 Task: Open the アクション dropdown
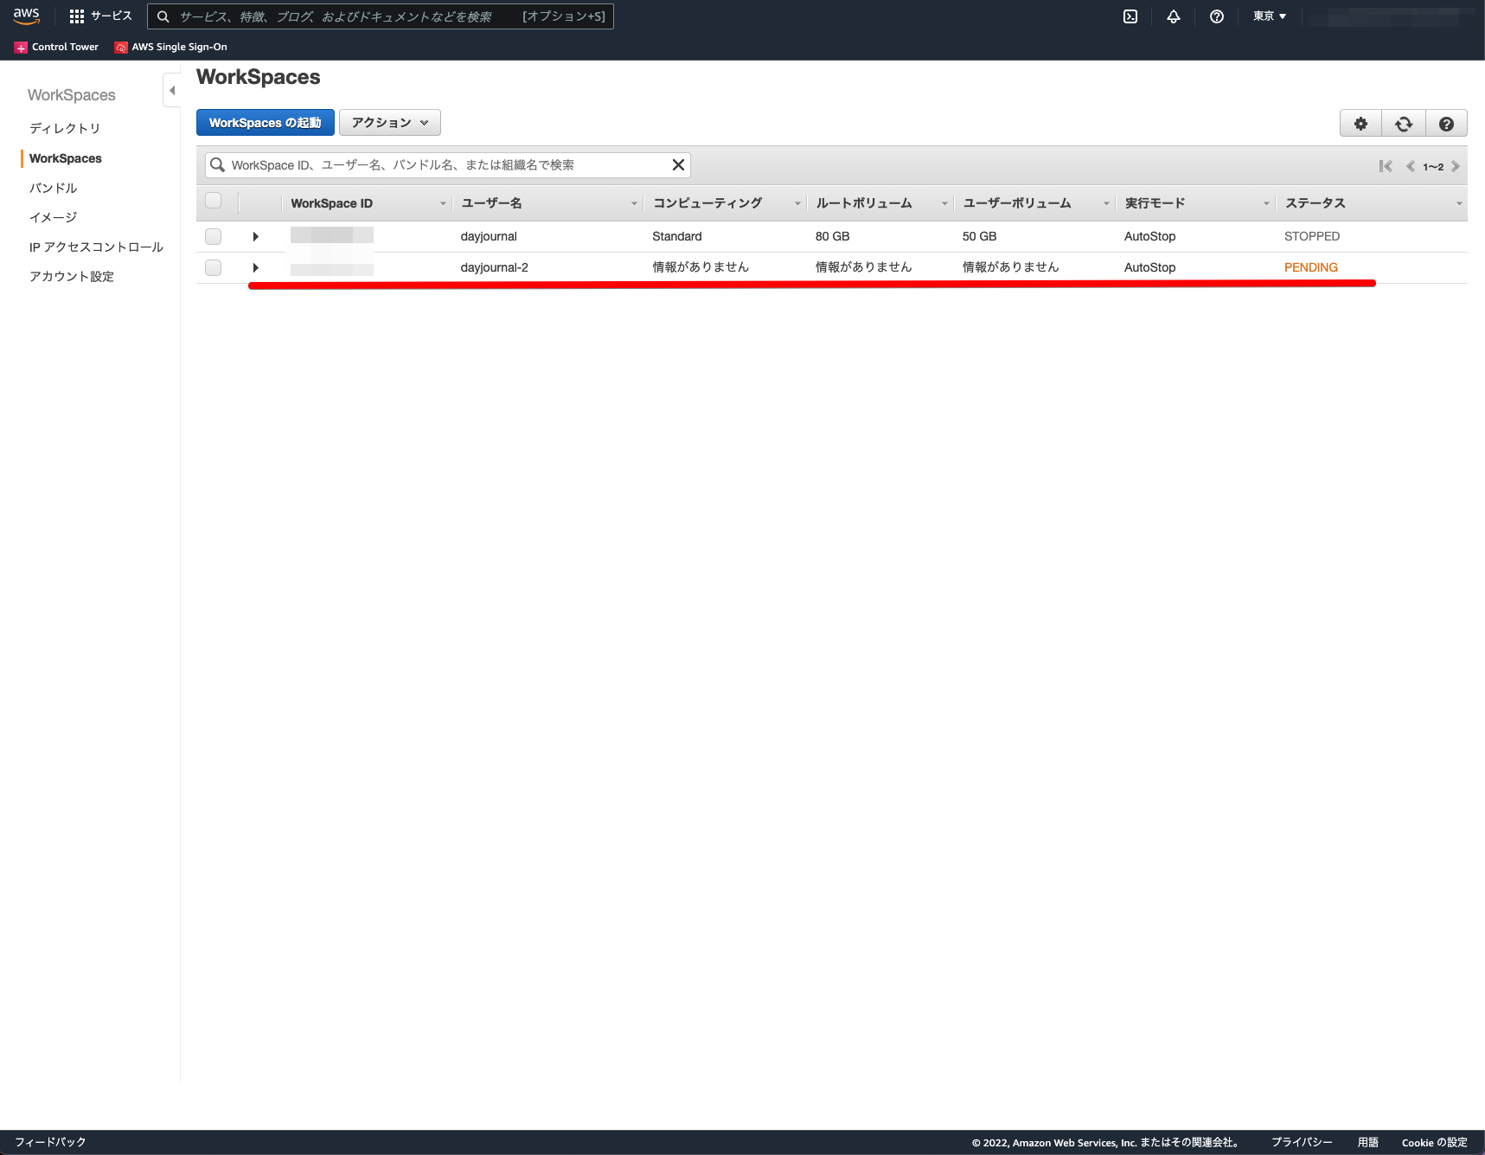pyautogui.click(x=389, y=122)
